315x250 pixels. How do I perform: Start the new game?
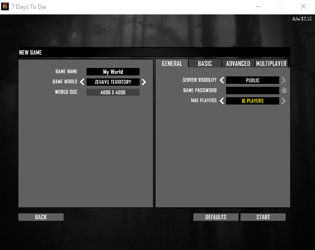point(263,217)
